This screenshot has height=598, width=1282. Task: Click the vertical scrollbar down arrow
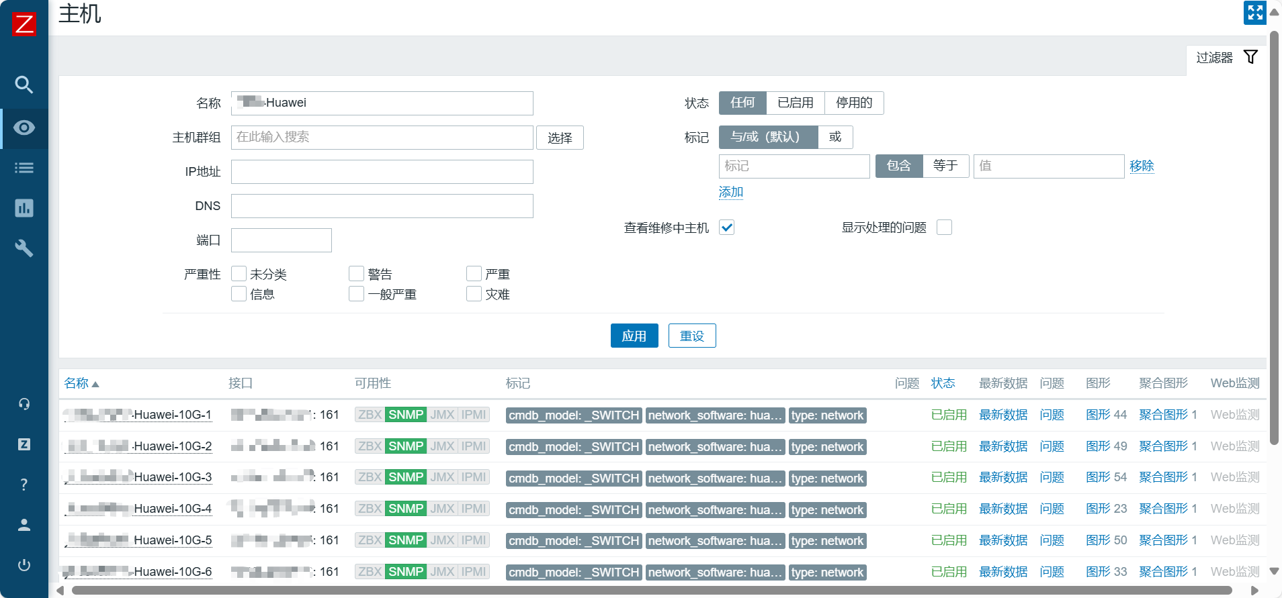[x=1274, y=571]
